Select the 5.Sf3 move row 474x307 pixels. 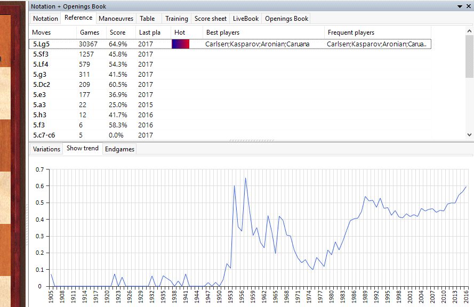click(x=42, y=54)
